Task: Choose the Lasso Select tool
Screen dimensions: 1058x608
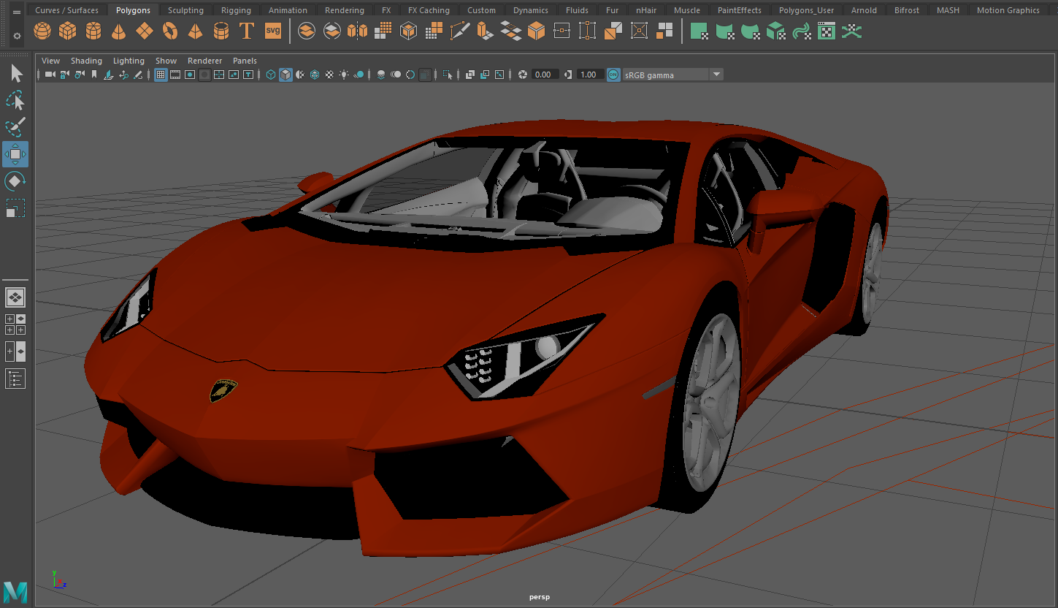Action: pos(16,101)
